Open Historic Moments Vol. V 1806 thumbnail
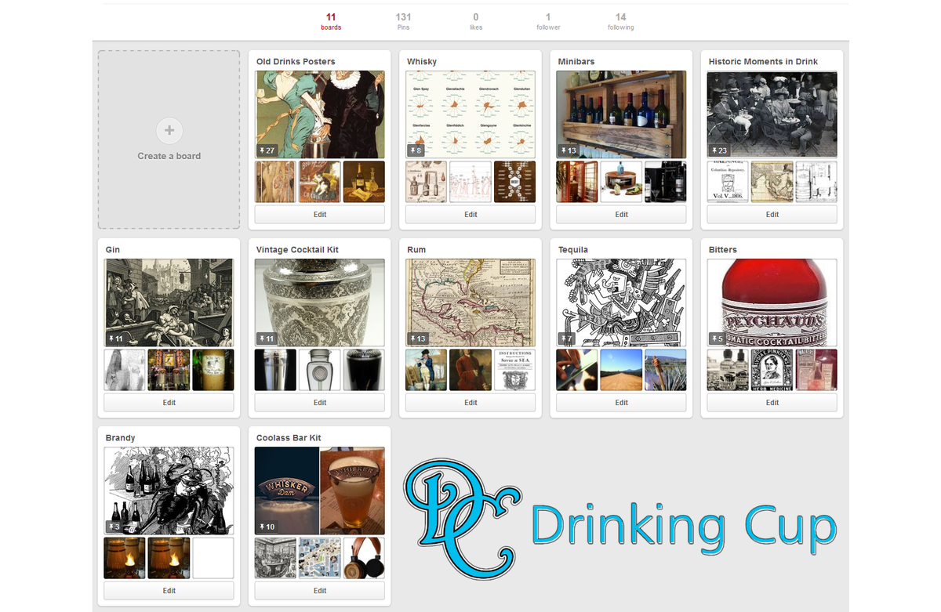This screenshot has height=612, width=941. tap(727, 182)
